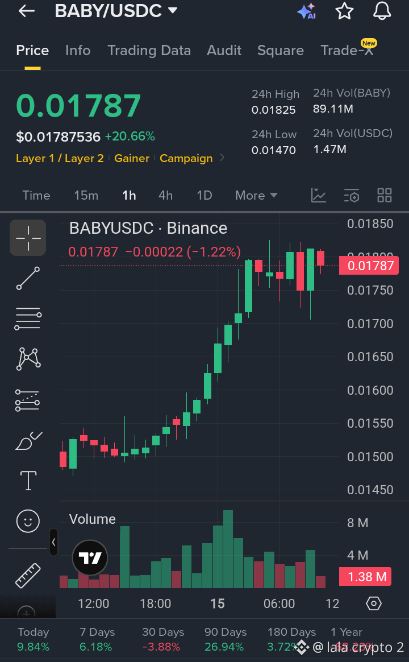The height and width of the screenshot is (662, 409).
Task: Click the 0.01700 price axis label
Action: point(370,324)
